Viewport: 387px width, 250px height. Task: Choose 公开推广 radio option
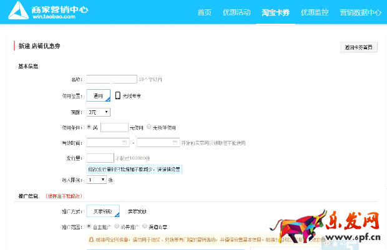[x=117, y=226]
